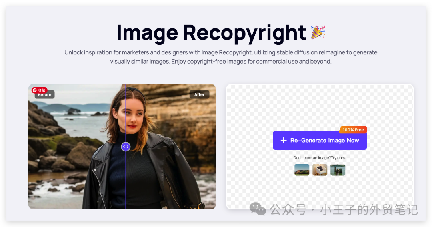Image resolution: width=432 pixels, height=227 pixels.
Task: Select the armchair sample image
Action: tap(320, 170)
